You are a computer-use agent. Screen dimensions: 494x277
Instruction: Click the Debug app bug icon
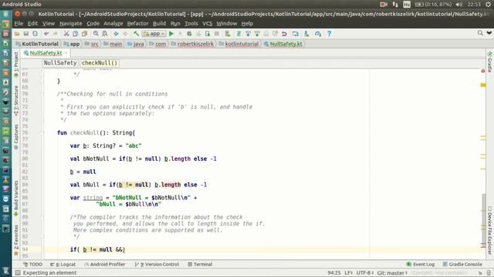pos(189,34)
